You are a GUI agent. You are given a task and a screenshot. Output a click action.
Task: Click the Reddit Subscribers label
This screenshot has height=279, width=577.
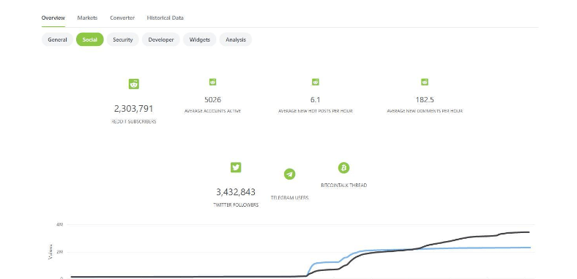(134, 121)
